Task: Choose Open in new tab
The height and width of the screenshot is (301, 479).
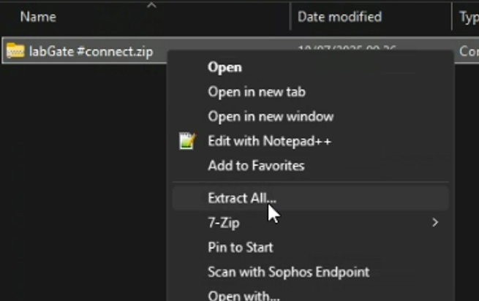Action: click(257, 92)
